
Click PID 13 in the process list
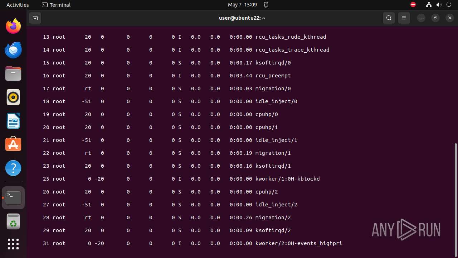coord(46,37)
